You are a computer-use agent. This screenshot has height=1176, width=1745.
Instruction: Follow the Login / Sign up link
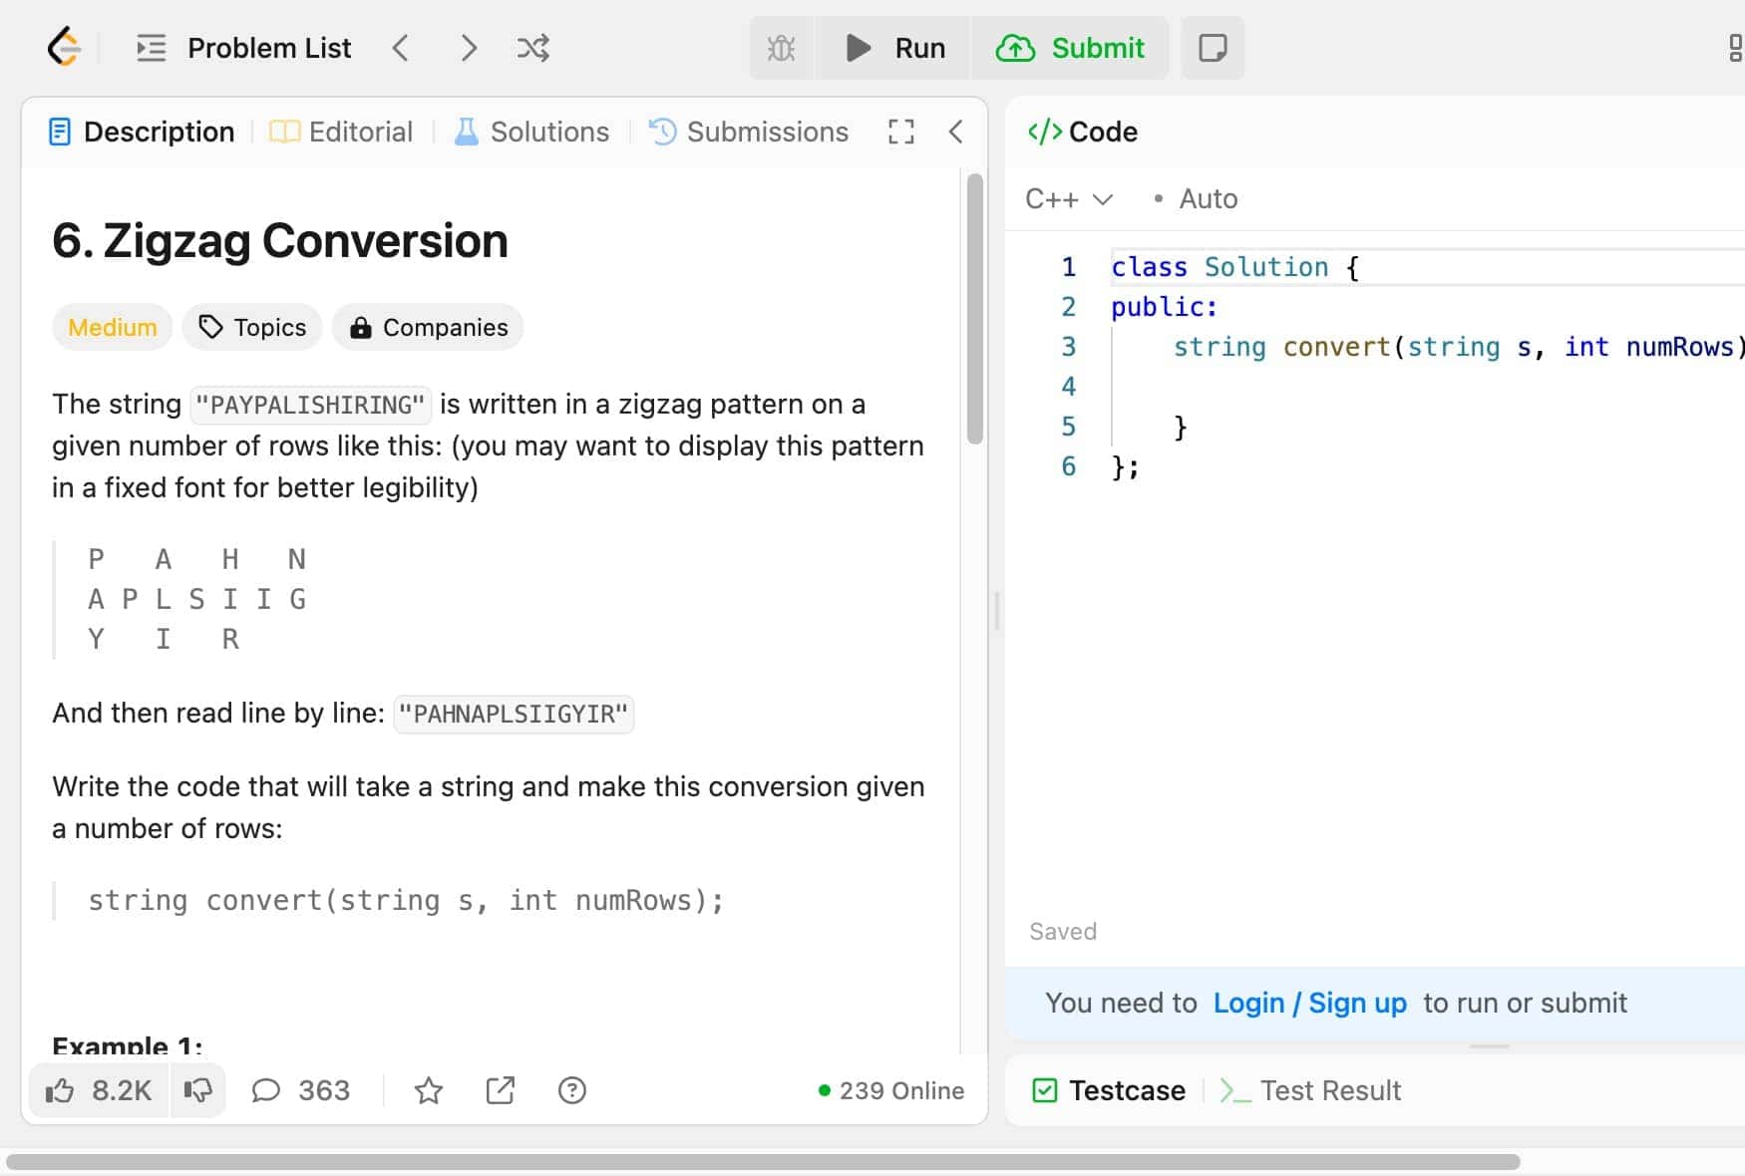coord(1309,1003)
